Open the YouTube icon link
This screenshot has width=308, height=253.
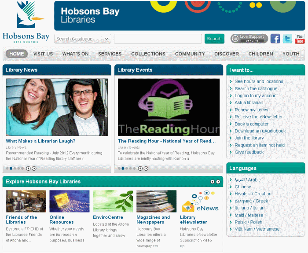[300, 39]
